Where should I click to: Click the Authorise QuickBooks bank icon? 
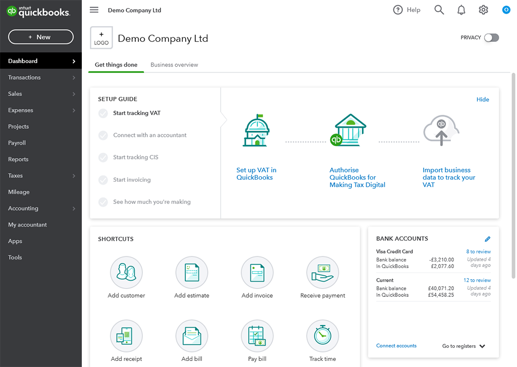(348, 130)
